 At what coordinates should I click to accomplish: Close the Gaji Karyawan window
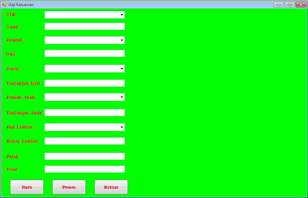pos(301,5)
